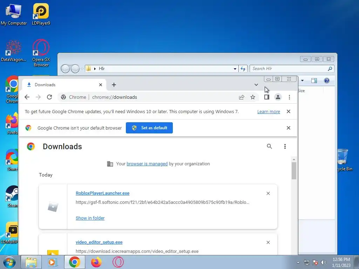
Task: Click the Explorer back navigation button
Action: coord(65,69)
